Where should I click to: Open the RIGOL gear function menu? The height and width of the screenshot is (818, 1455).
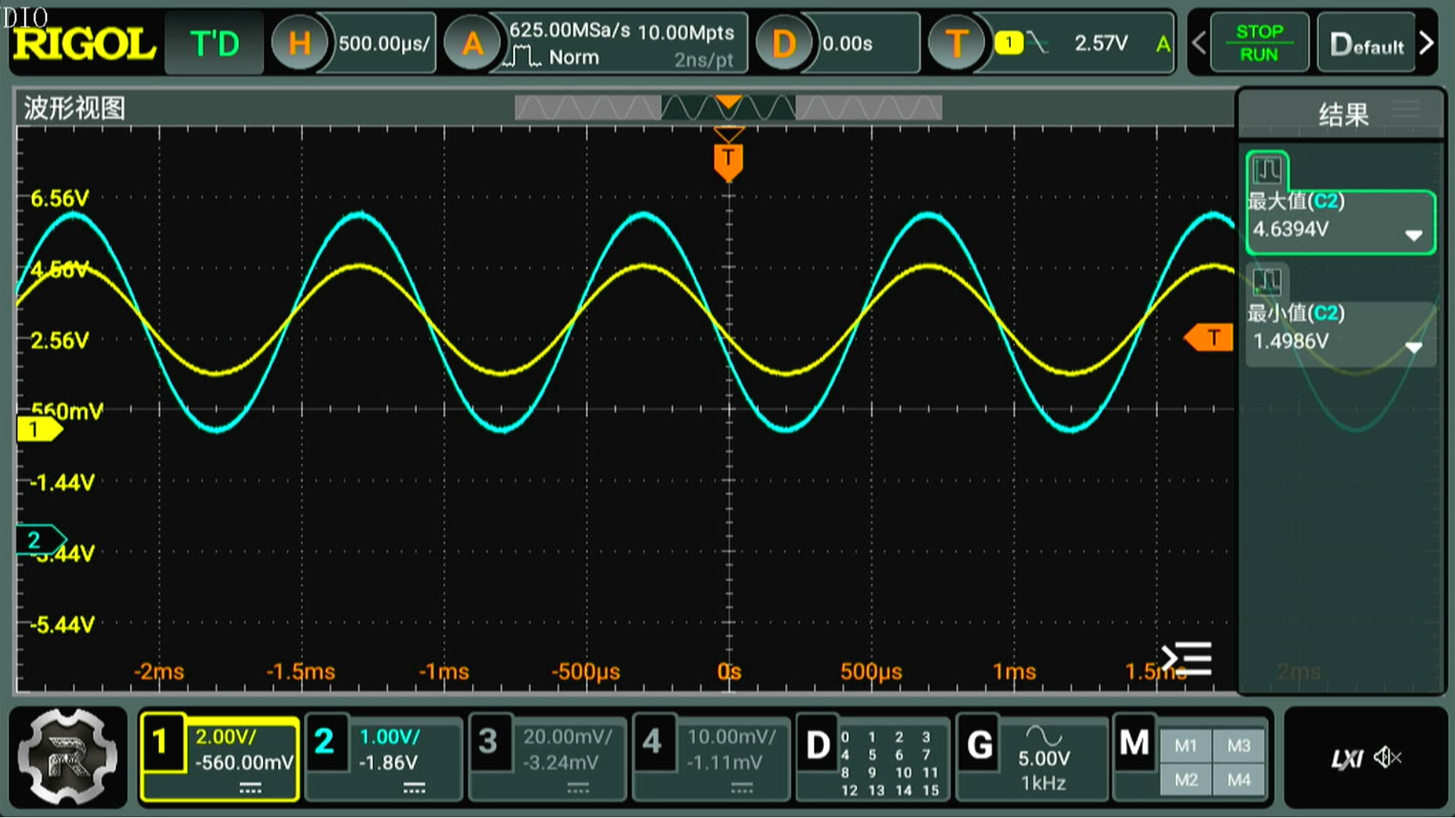[67, 757]
